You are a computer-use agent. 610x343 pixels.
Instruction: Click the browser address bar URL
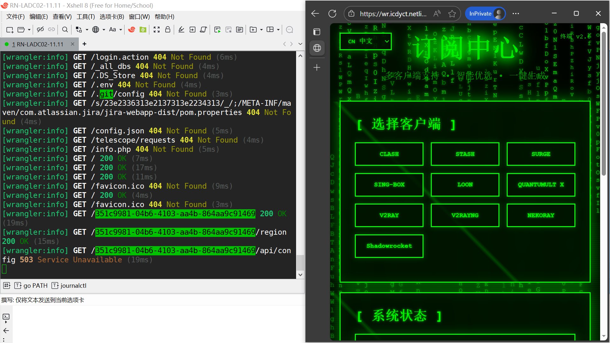point(393,14)
